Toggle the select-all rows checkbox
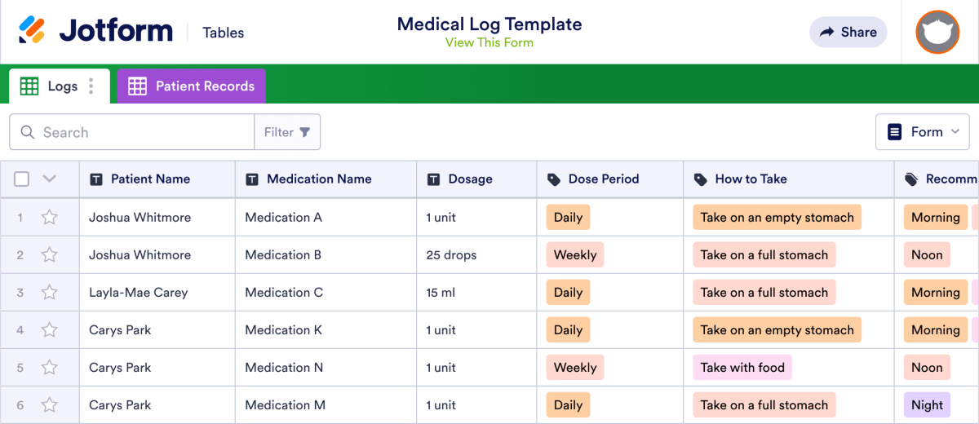 point(22,179)
